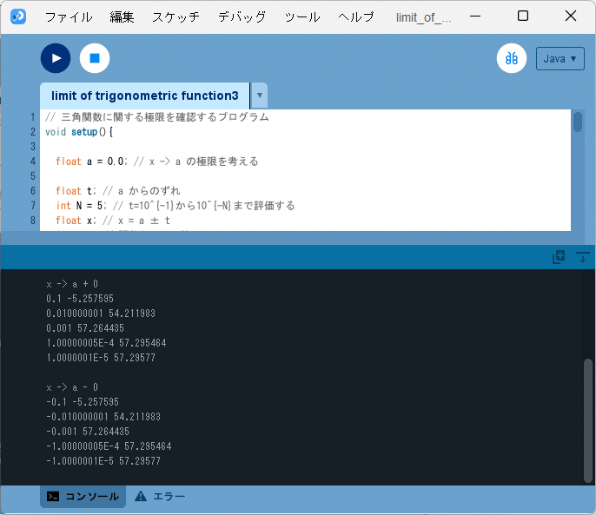Open the ツール menu
The image size is (596, 515).
[x=302, y=17]
